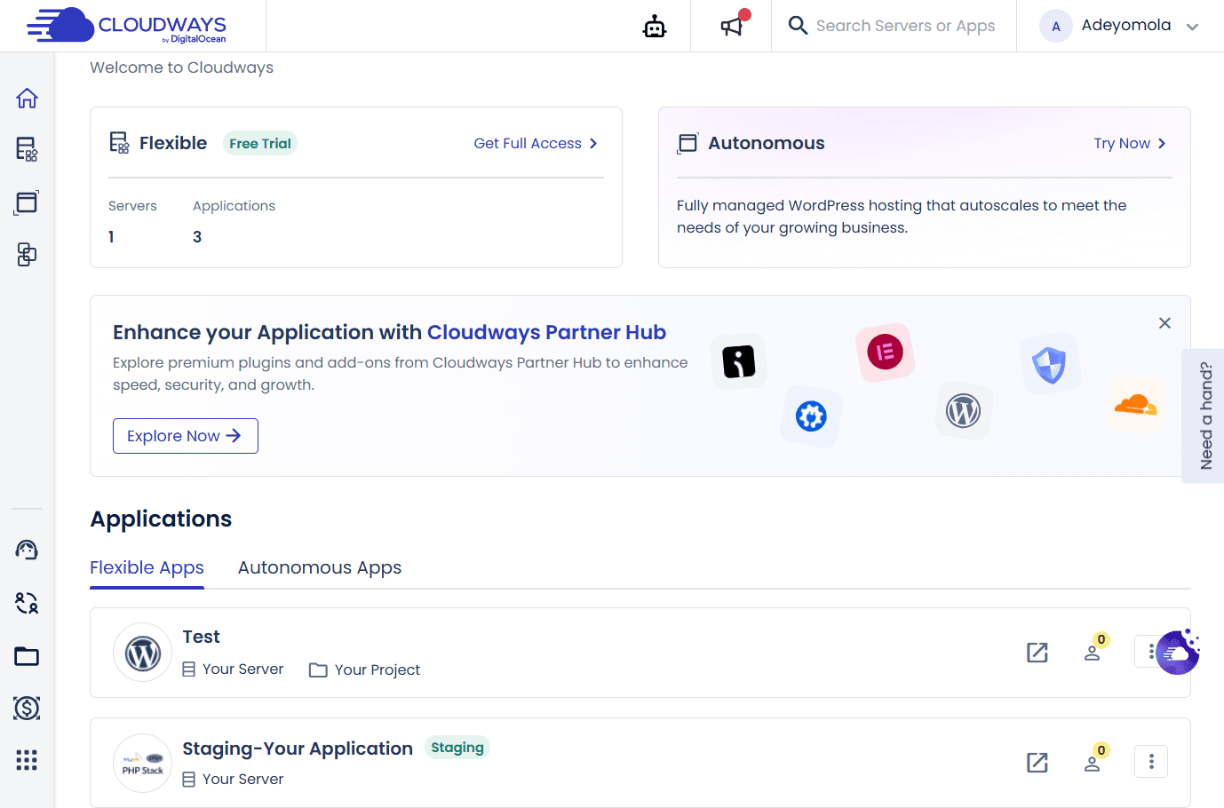Open the Test app in new window
1224x808 pixels.
click(1037, 653)
